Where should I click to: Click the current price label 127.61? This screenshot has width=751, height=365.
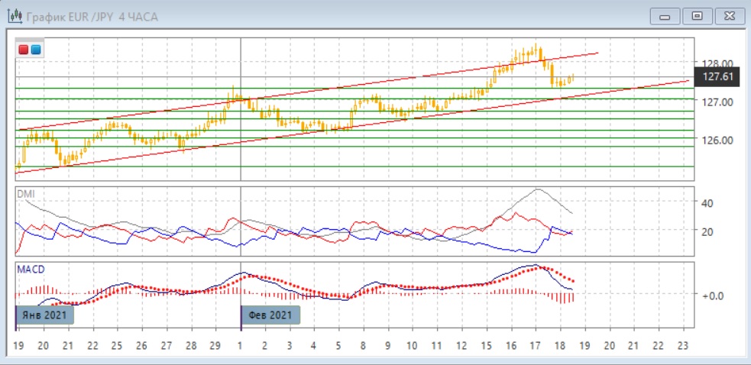point(718,76)
